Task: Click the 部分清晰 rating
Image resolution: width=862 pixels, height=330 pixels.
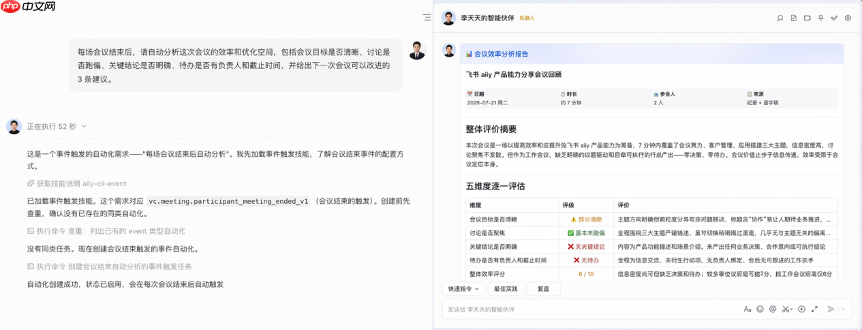Action: coord(586,220)
